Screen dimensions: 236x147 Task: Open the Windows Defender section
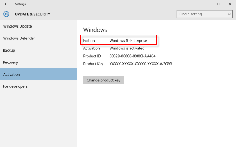[x=39, y=38]
